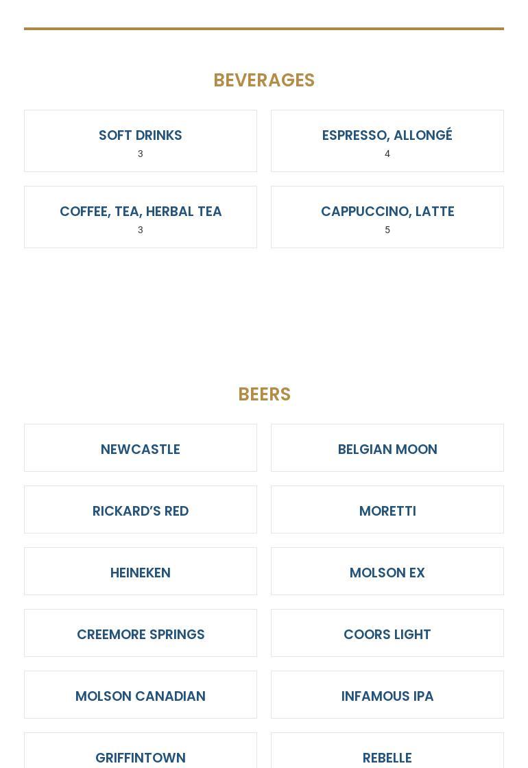Click the Beverages section heading
Image resolution: width=528 pixels, height=768 pixels.
264,80
